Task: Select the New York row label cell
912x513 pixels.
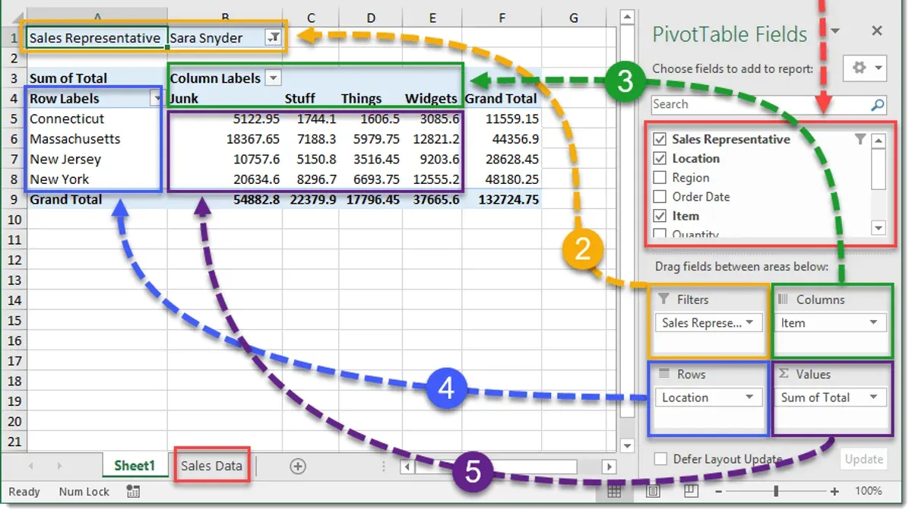Action: pyautogui.click(x=97, y=179)
